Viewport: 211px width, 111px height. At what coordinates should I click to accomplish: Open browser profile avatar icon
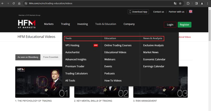tap(202, 3)
